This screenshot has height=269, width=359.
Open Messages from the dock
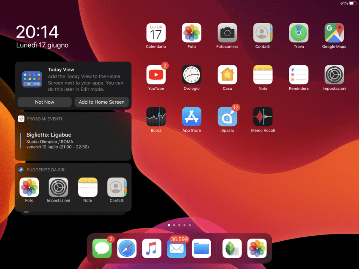click(x=102, y=248)
